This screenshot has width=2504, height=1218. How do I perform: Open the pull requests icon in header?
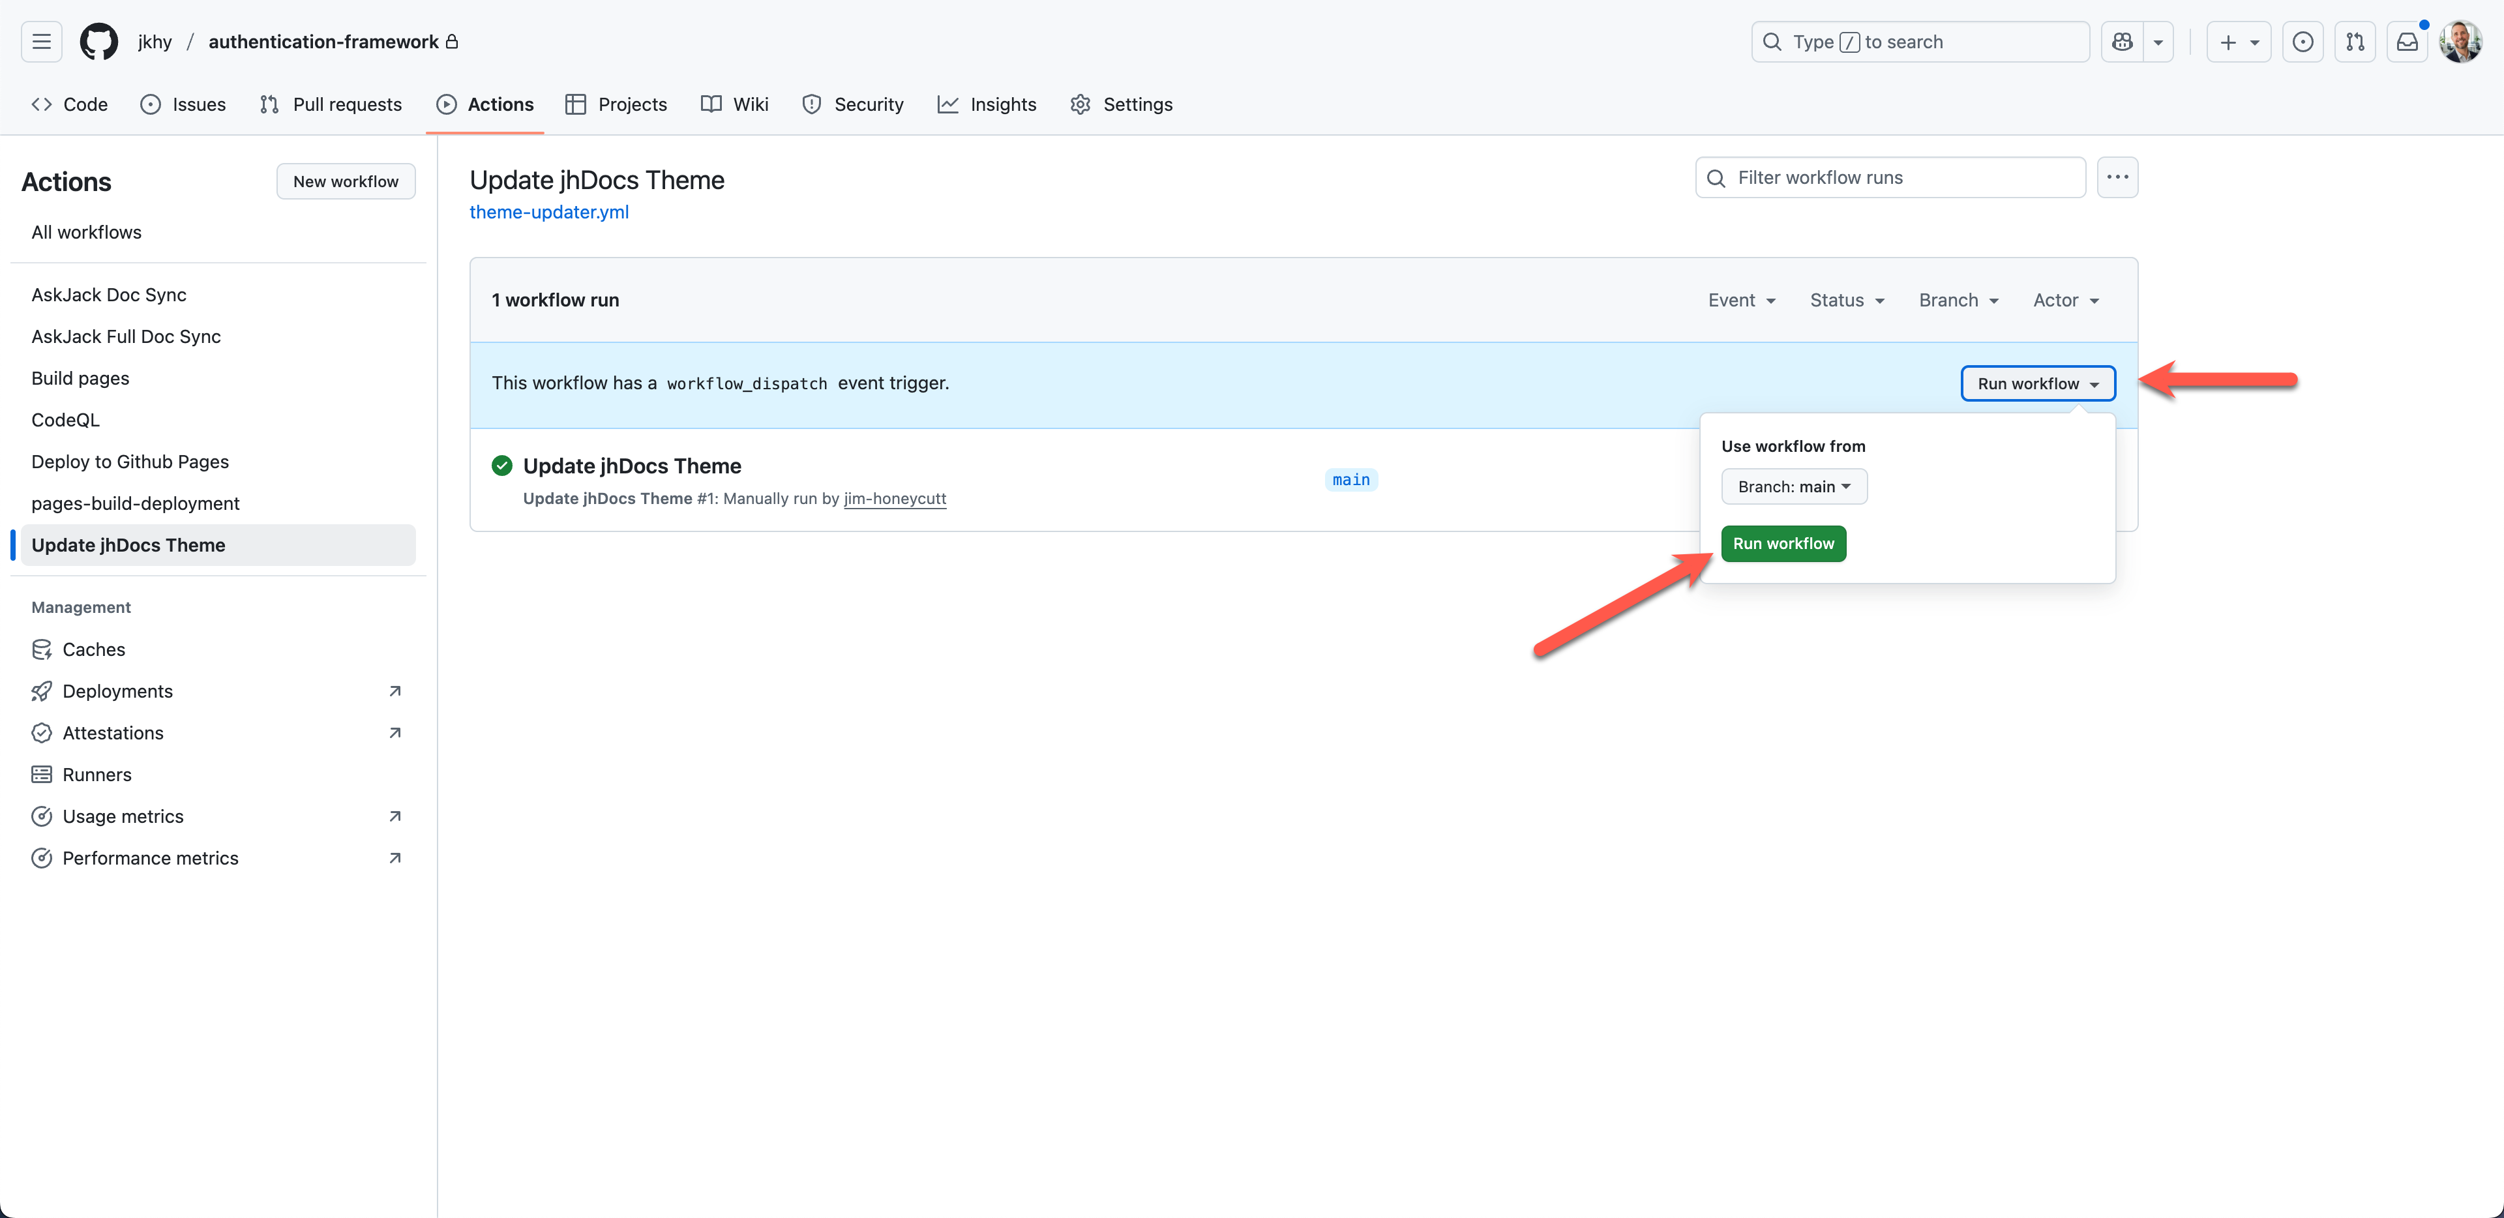pyautogui.click(x=2354, y=42)
